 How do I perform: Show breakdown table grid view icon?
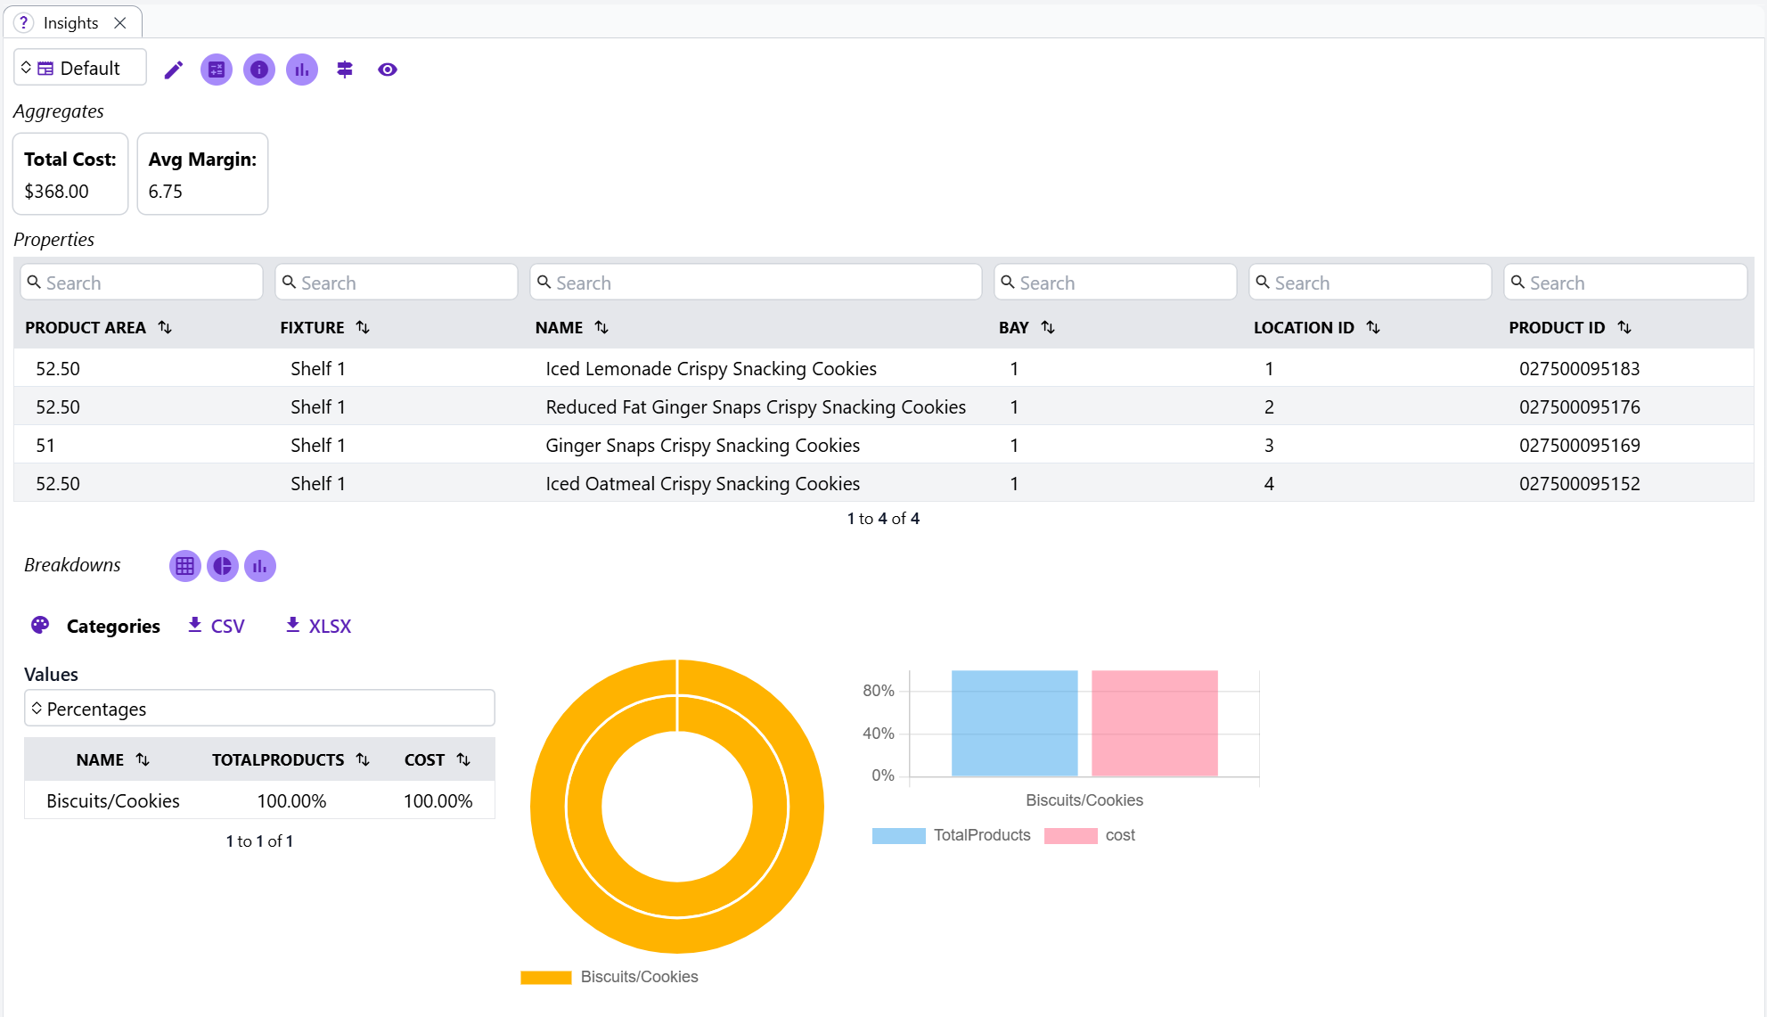click(x=184, y=566)
